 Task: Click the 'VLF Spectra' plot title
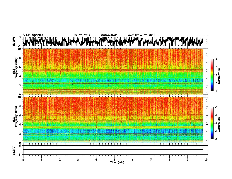33,35
